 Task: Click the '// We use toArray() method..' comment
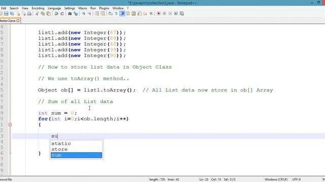pos(83,79)
